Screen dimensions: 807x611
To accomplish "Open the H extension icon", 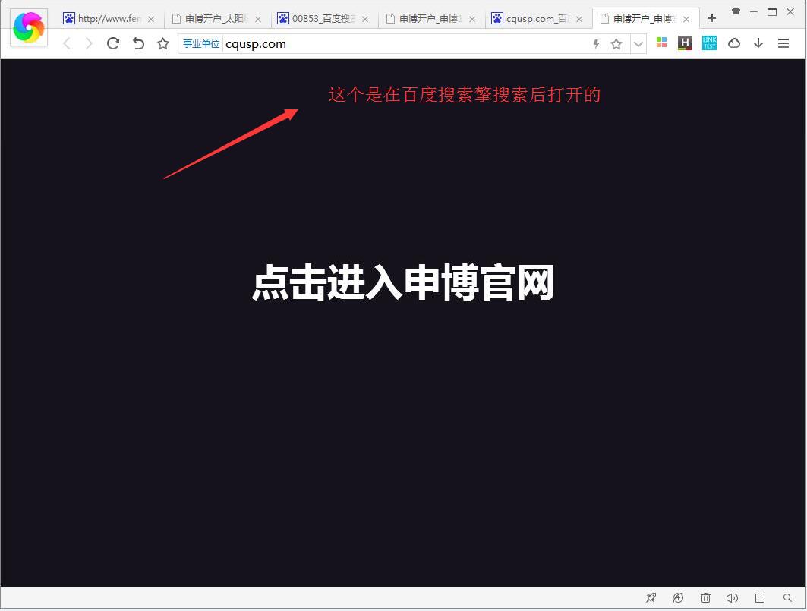I will point(685,44).
